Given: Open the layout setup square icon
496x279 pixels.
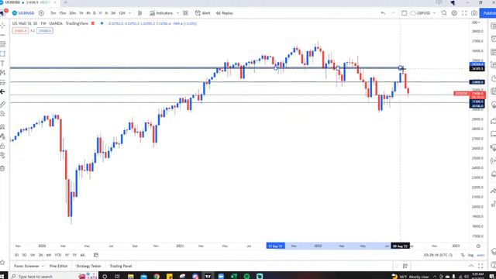Looking at the screenshot, I should [404, 13].
